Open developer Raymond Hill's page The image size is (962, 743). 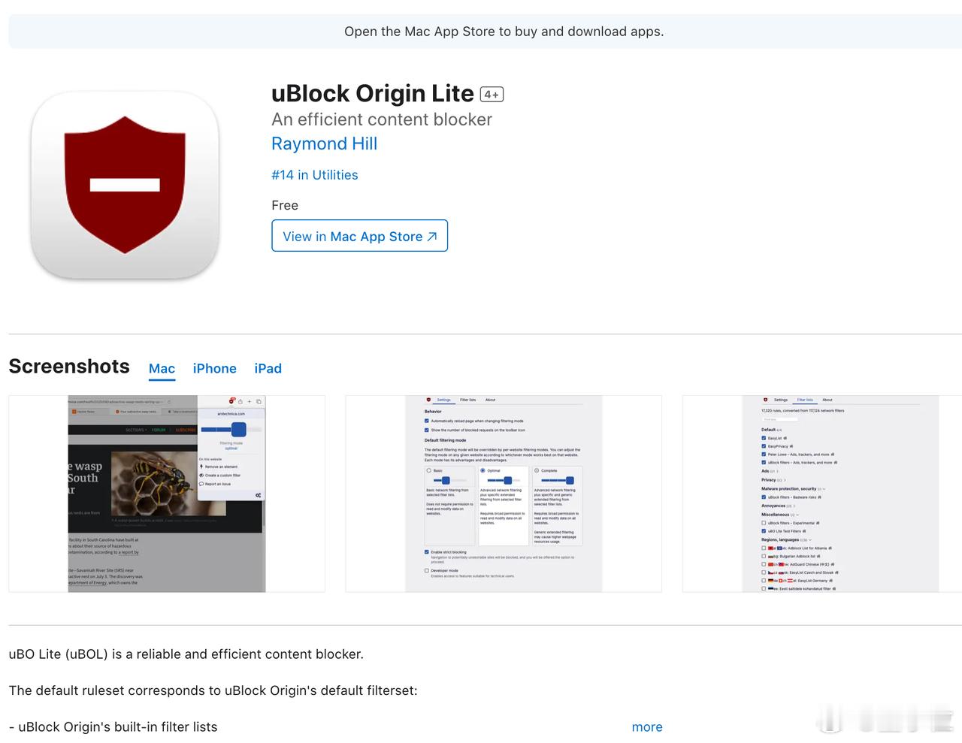(x=324, y=143)
